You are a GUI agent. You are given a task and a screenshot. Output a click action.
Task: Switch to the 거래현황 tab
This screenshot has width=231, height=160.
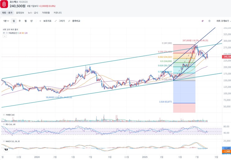(x=46, y=13)
